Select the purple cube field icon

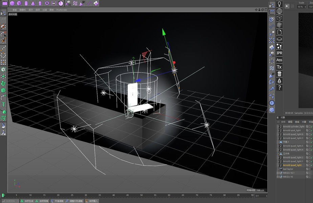click(x=19, y=3)
